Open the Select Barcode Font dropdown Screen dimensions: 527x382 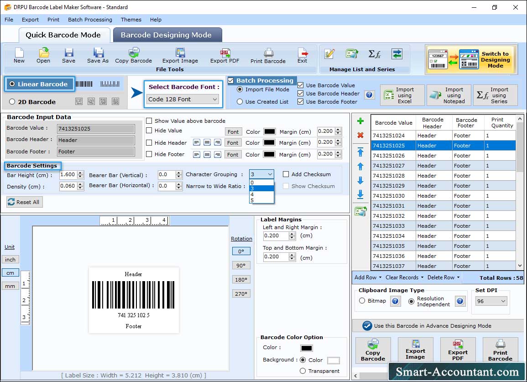click(x=183, y=99)
